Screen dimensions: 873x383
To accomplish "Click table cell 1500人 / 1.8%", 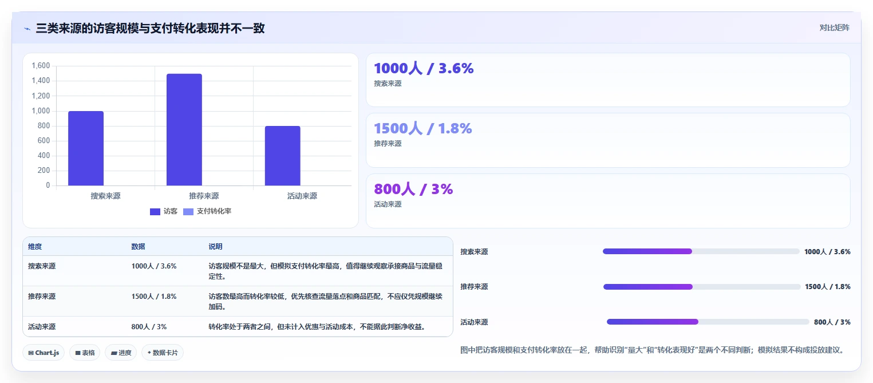I will point(154,297).
